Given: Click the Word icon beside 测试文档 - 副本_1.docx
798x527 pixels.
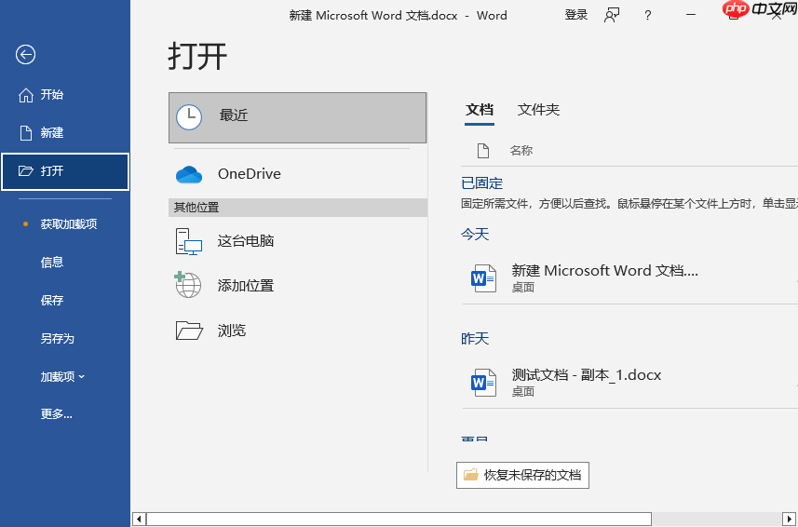Looking at the screenshot, I should (x=483, y=383).
